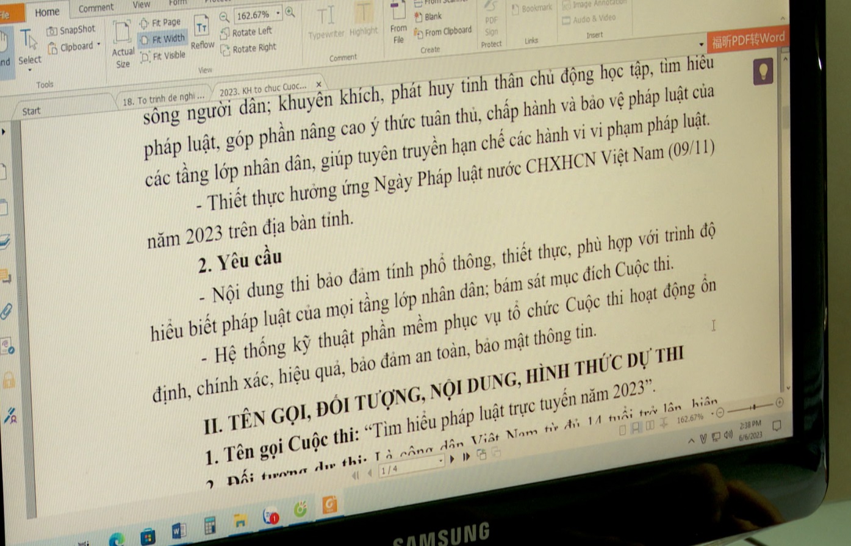The width and height of the screenshot is (851, 546).
Task: Select the Highlight tool
Action: click(364, 20)
